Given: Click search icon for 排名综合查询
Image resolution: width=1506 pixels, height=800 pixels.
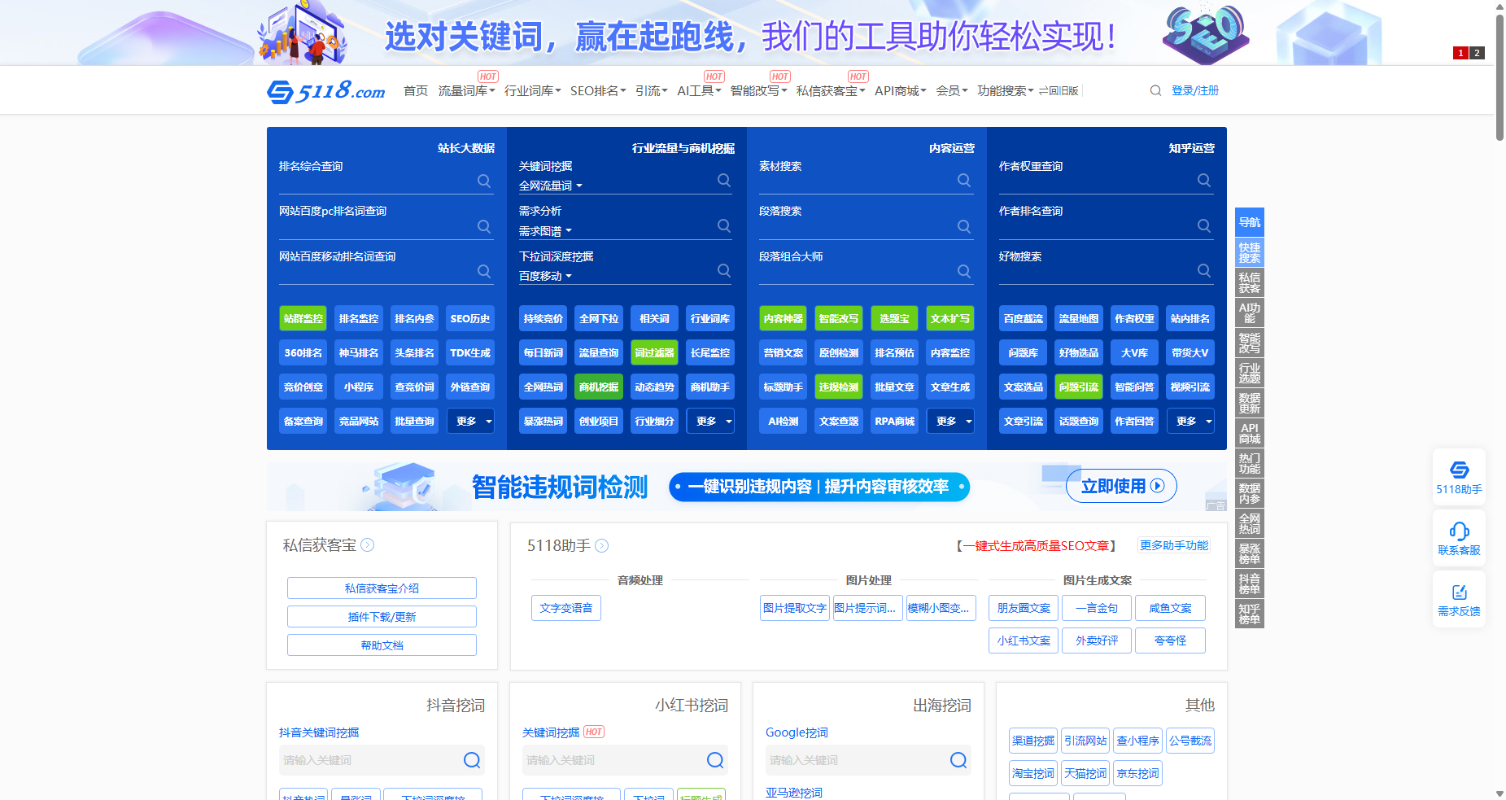Looking at the screenshot, I should [x=484, y=181].
